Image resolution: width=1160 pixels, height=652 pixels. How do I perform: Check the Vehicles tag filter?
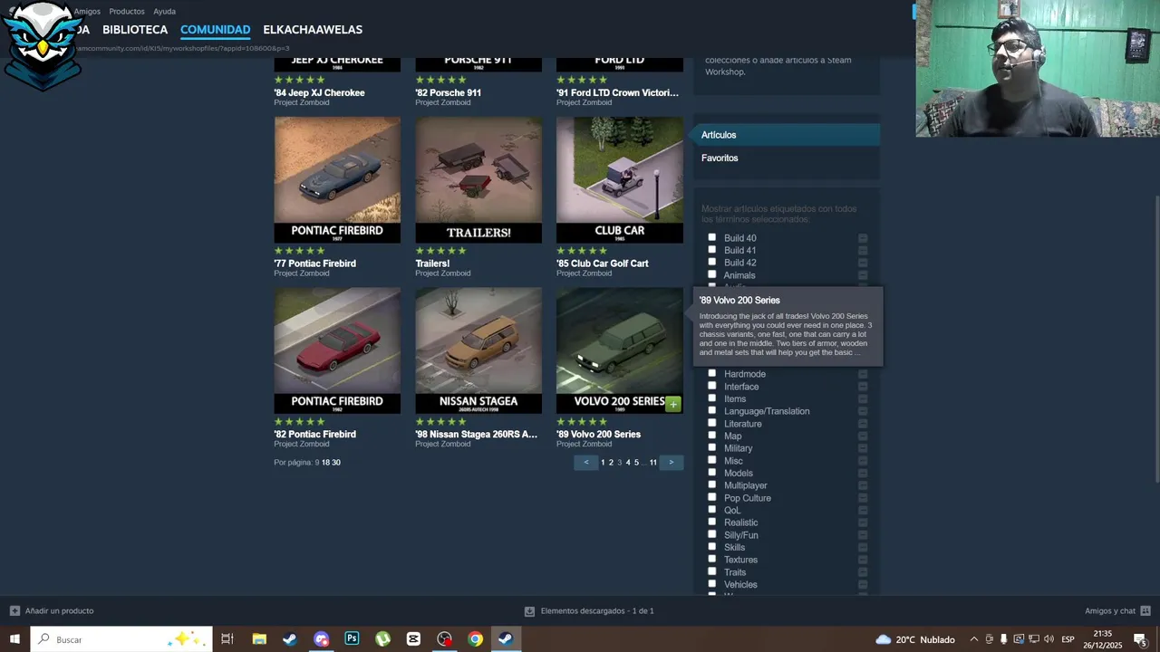[x=711, y=584]
